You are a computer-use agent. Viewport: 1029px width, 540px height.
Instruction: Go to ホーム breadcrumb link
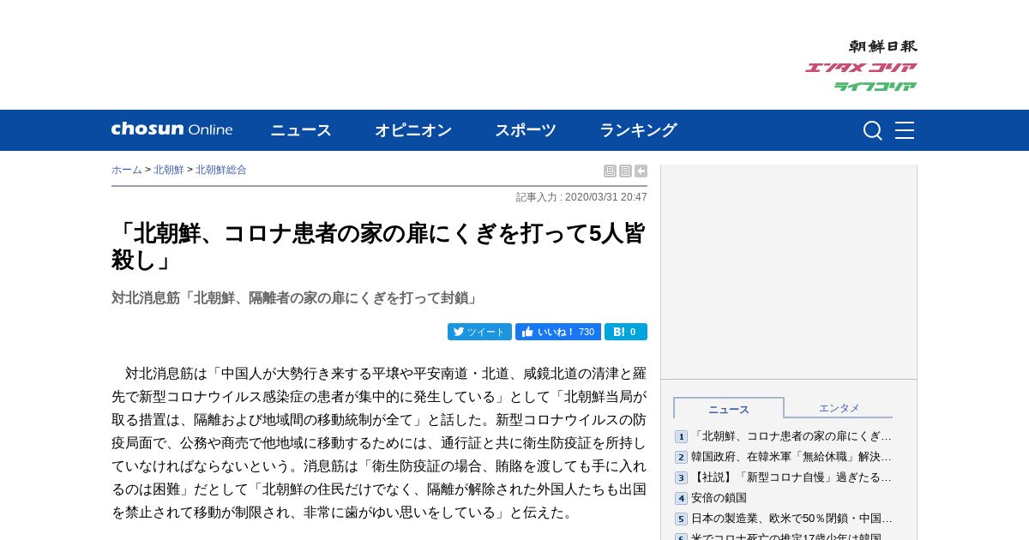pyautogui.click(x=127, y=170)
